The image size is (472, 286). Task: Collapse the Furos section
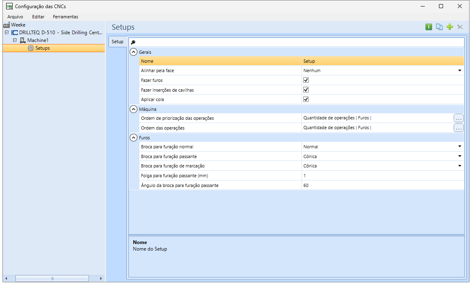133,138
